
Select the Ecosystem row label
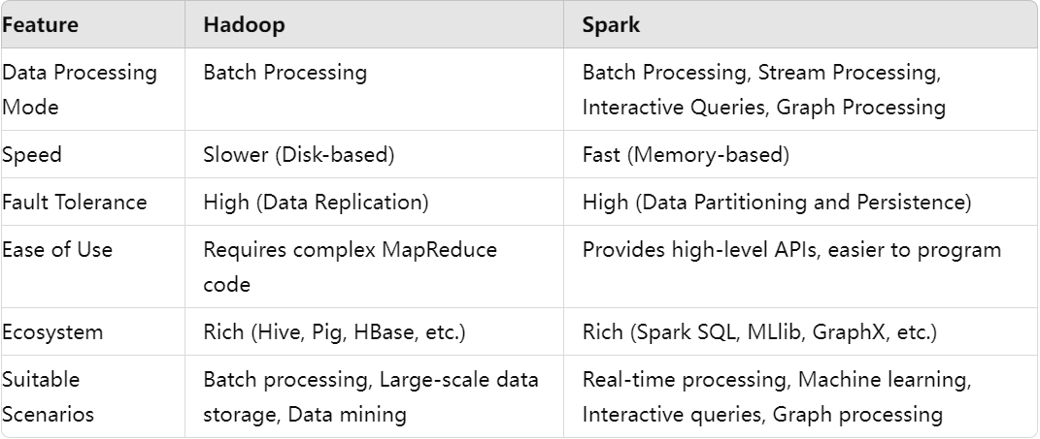53,331
